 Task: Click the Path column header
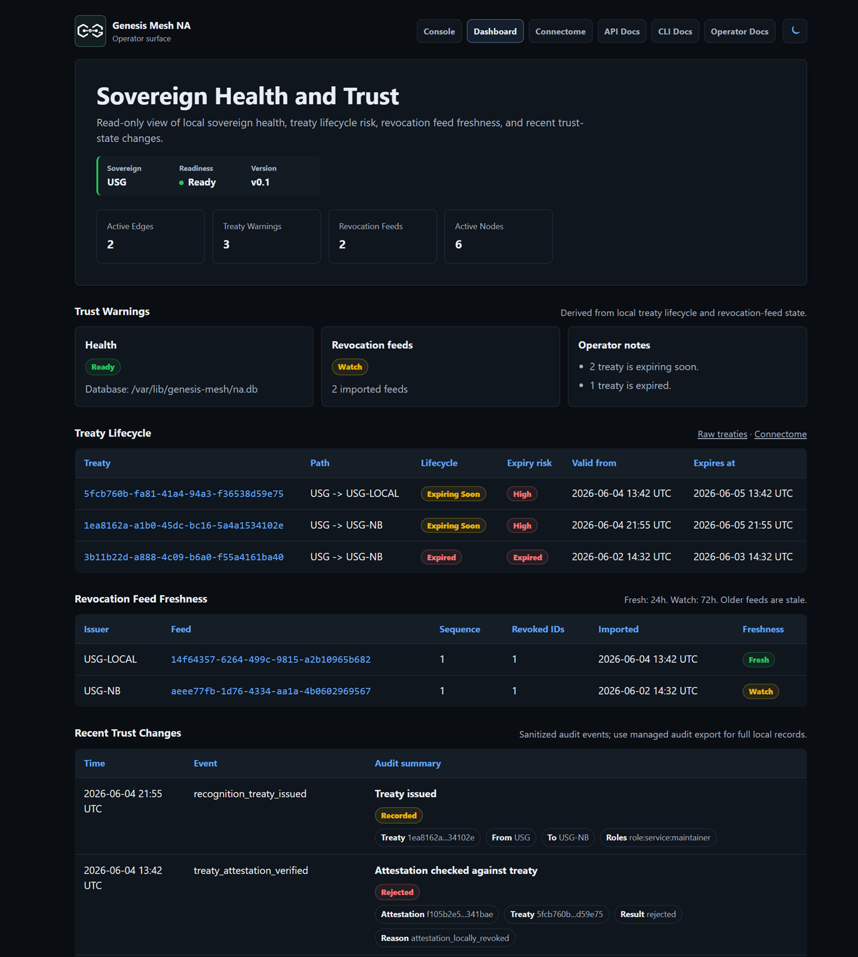(320, 463)
